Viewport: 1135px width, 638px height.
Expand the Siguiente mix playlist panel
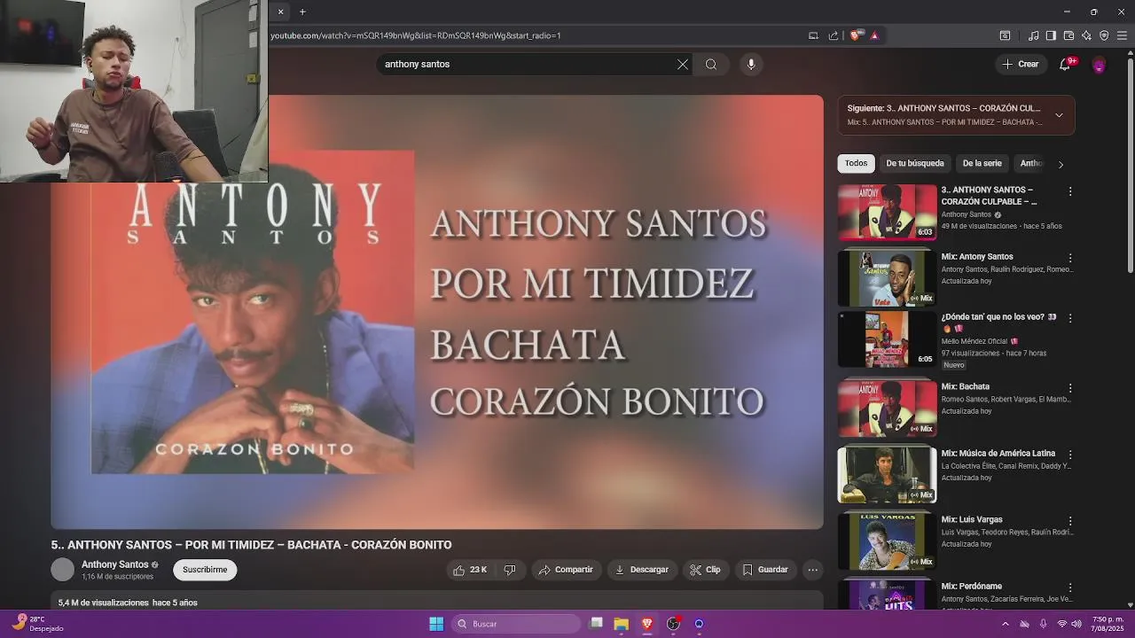click(x=1059, y=115)
